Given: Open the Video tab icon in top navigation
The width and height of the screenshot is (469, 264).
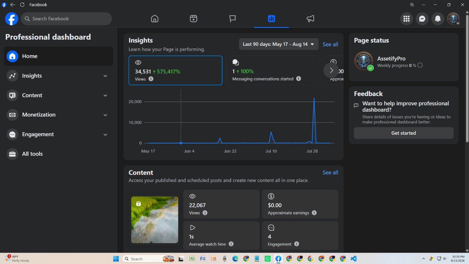Looking at the screenshot, I should (193, 19).
